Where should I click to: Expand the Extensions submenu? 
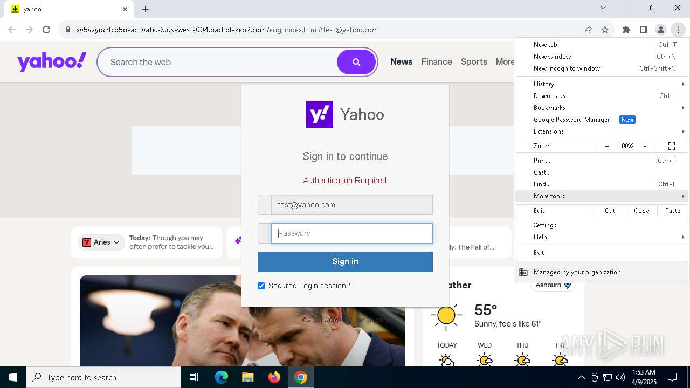(602, 131)
